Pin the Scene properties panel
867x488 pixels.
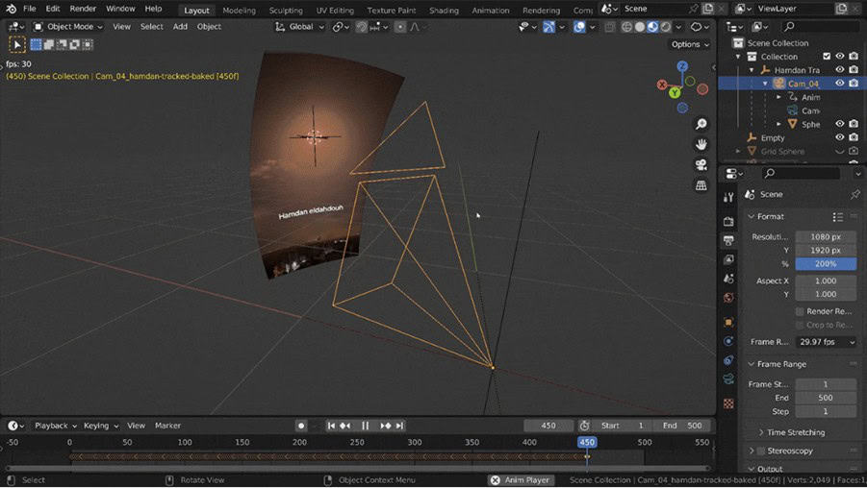pyautogui.click(x=854, y=194)
